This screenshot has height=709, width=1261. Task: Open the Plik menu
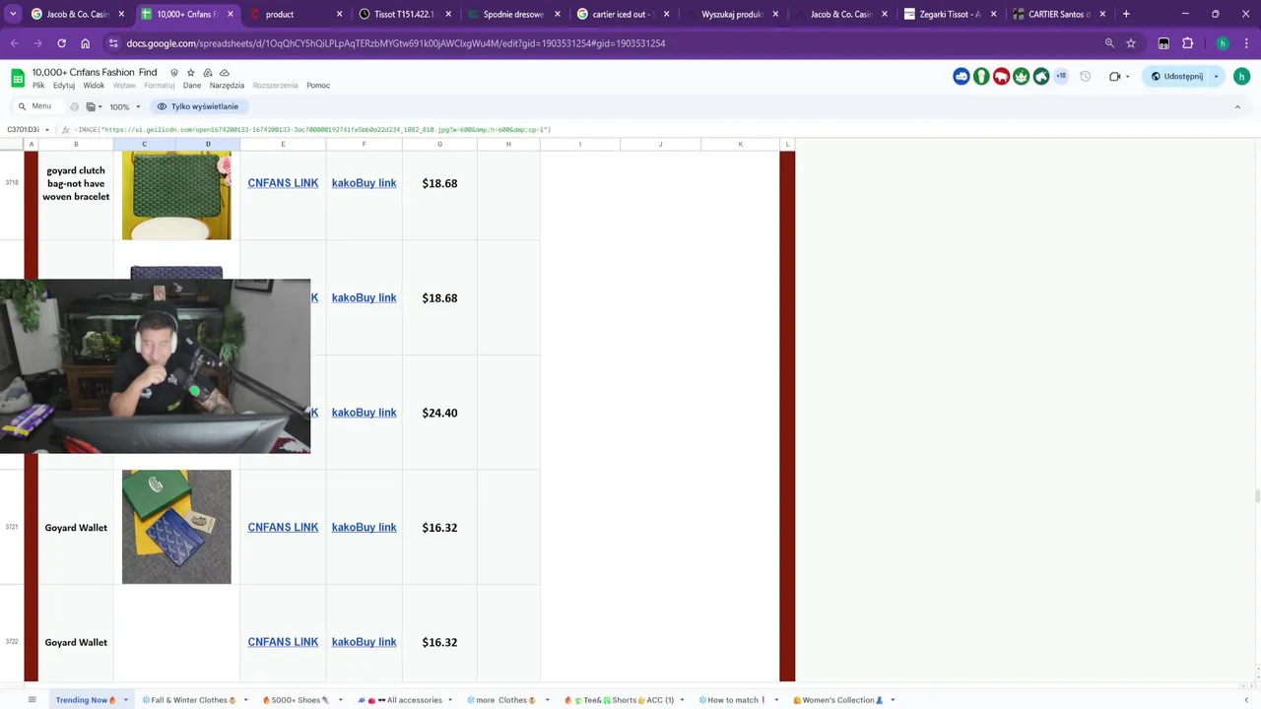(x=38, y=86)
